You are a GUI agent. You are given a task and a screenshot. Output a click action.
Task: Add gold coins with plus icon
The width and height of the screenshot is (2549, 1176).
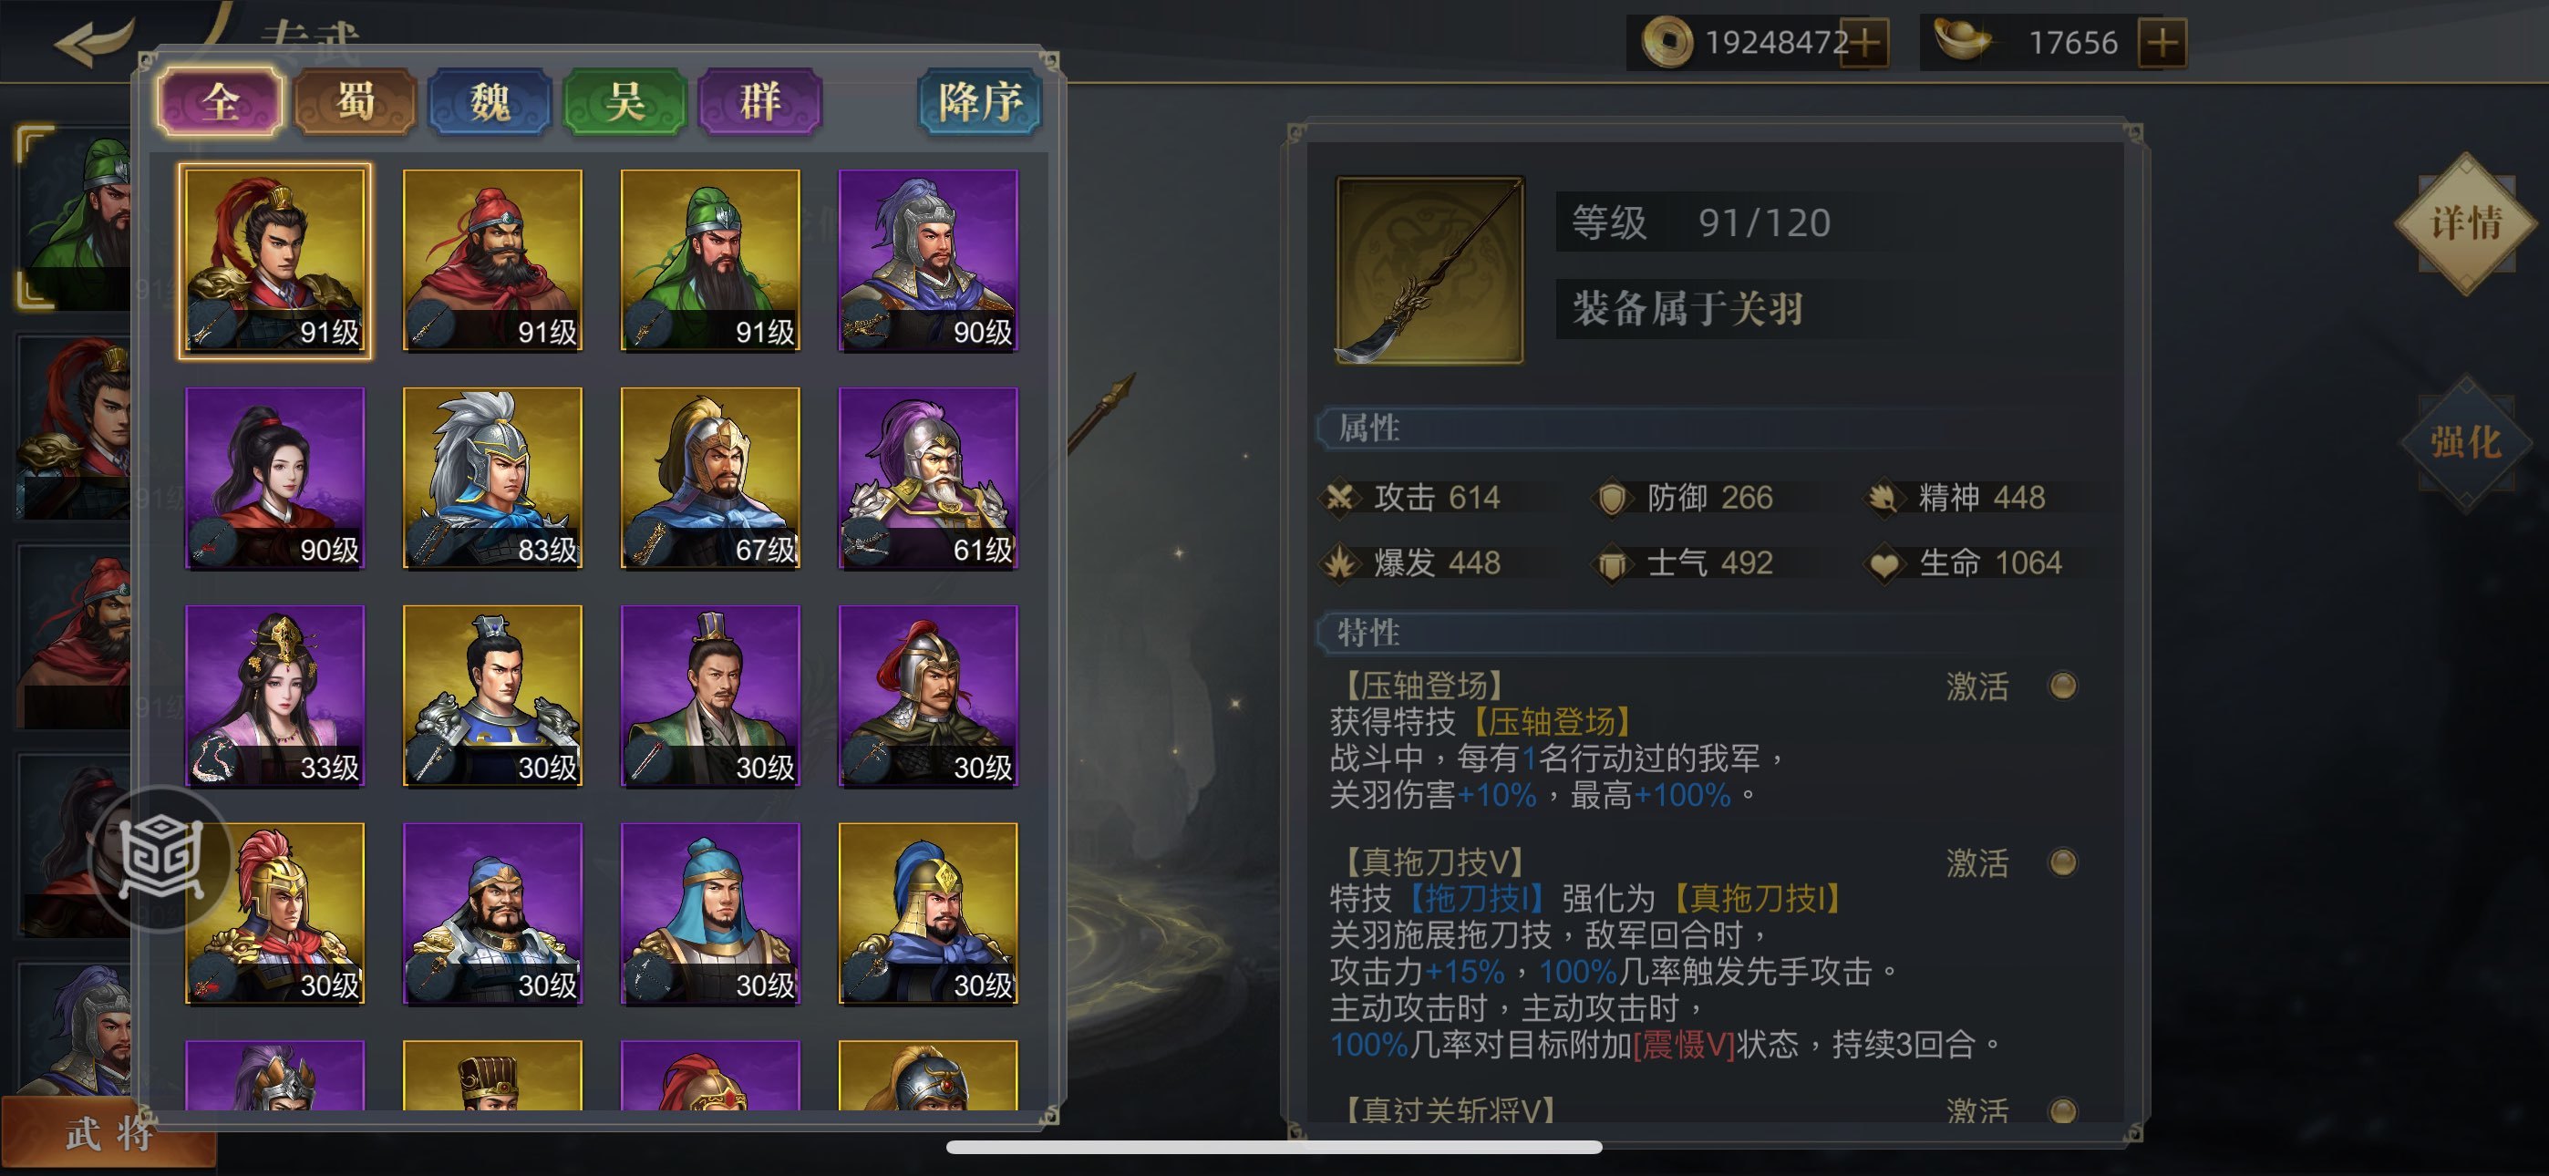coord(1864,44)
